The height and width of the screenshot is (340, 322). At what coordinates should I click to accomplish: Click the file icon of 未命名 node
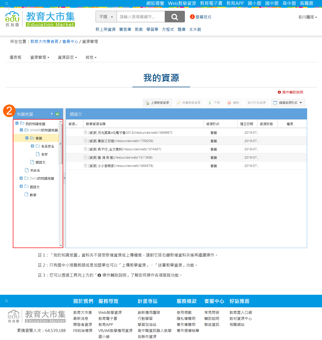[27, 170]
